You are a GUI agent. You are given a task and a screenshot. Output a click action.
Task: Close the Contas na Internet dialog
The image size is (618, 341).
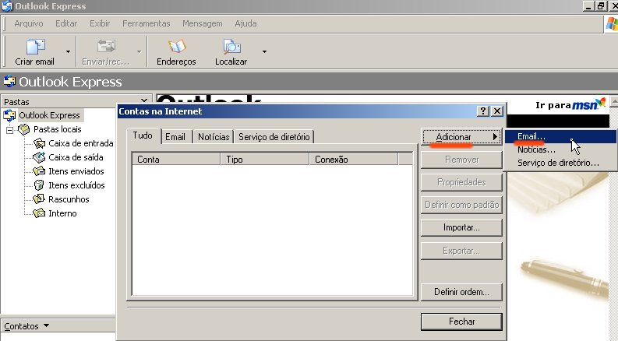click(497, 111)
